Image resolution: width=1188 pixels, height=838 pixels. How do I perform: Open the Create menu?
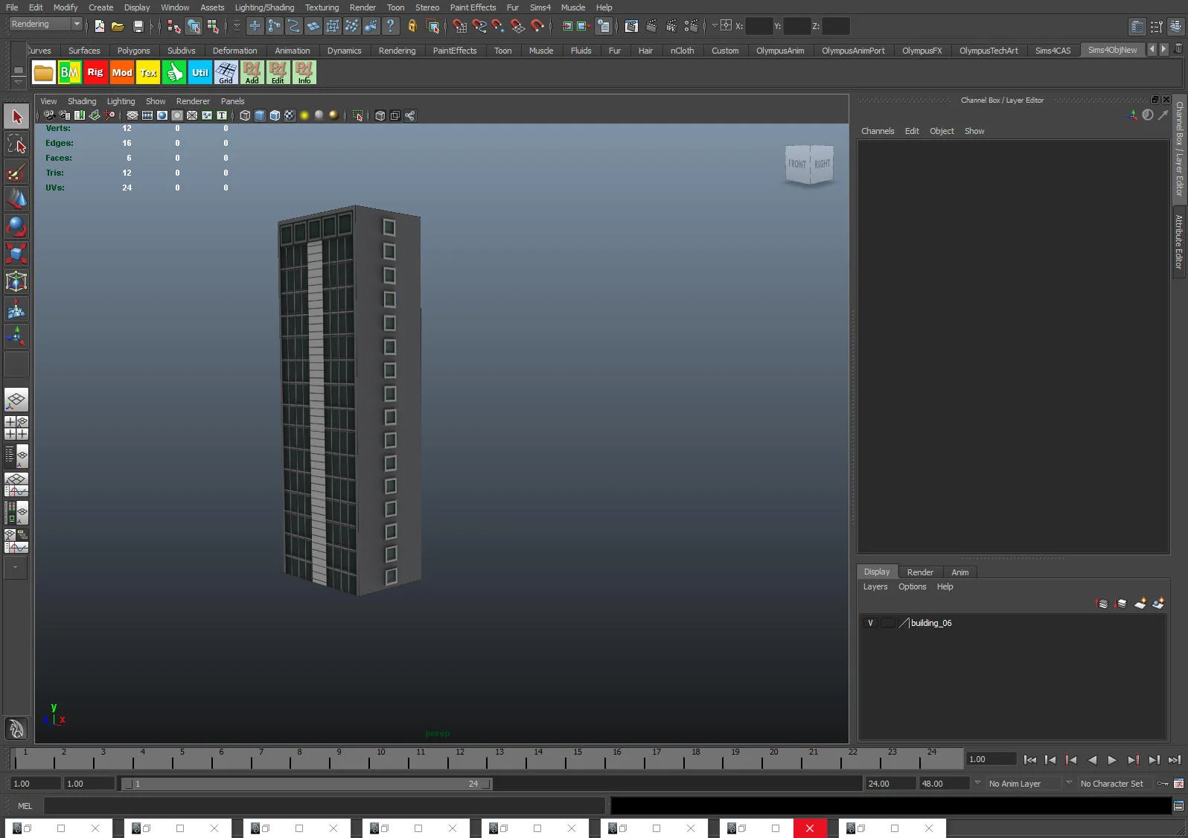point(101,7)
